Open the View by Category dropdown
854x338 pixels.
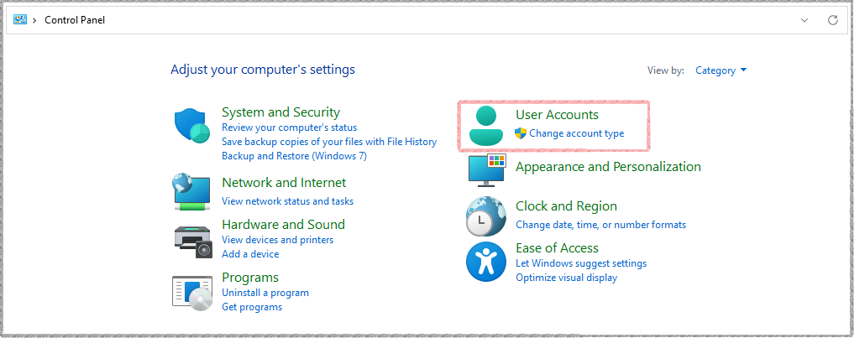coord(721,70)
